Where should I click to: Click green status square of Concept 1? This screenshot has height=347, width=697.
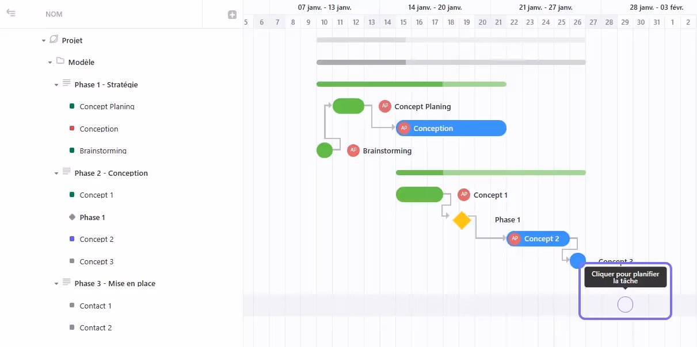pos(72,195)
